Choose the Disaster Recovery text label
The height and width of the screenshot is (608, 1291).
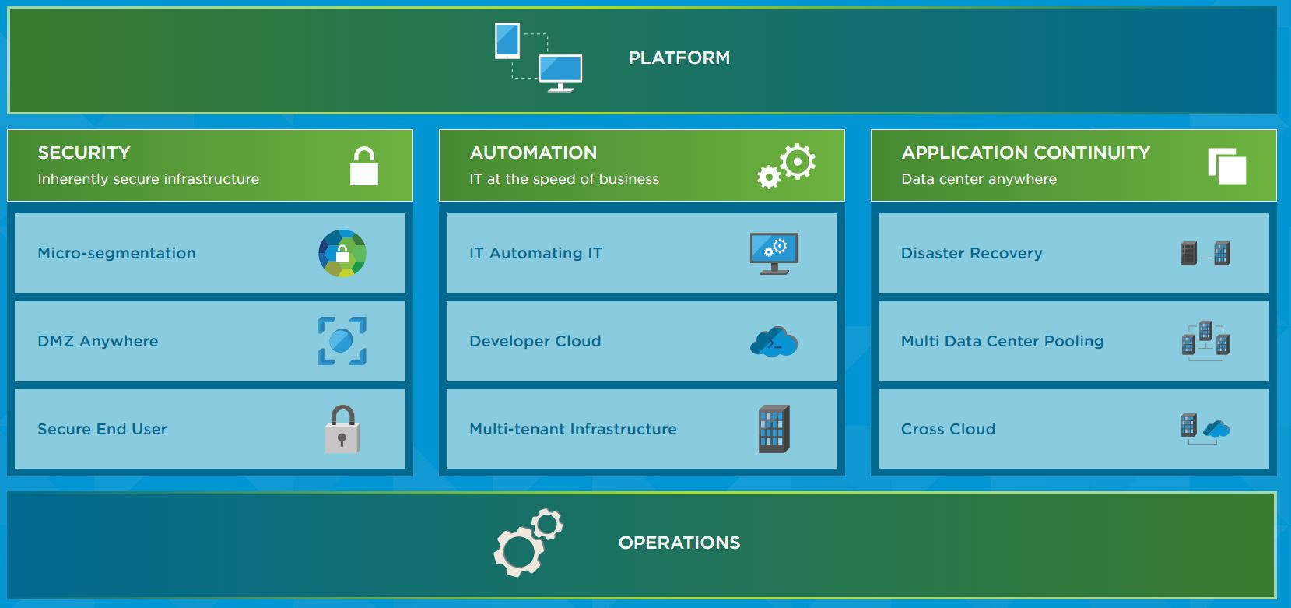[x=971, y=253]
